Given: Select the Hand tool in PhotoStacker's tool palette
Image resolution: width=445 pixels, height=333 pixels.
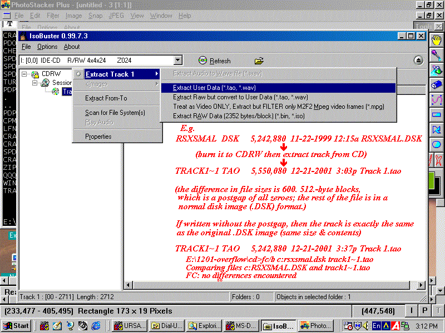Looking at the screenshot, I should tap(437, 40).
